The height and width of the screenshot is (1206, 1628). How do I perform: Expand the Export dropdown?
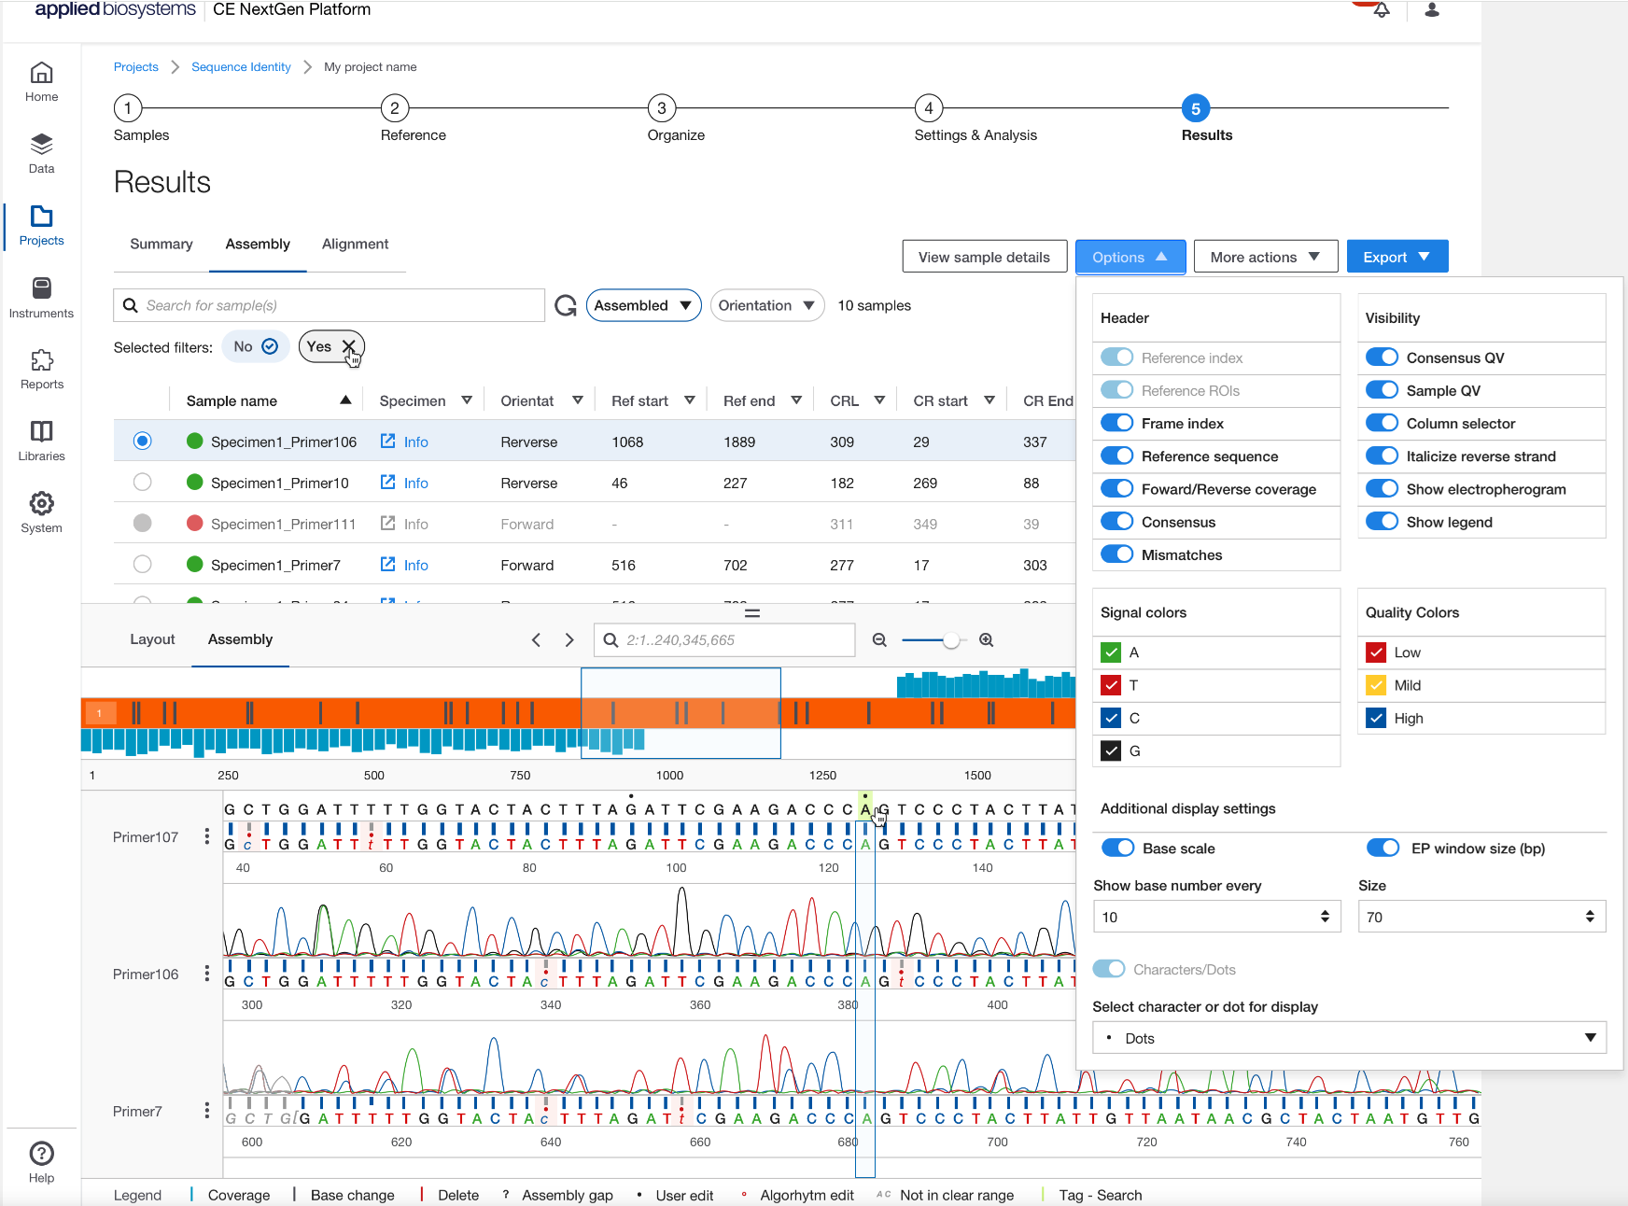click(x=1396, y=258)
